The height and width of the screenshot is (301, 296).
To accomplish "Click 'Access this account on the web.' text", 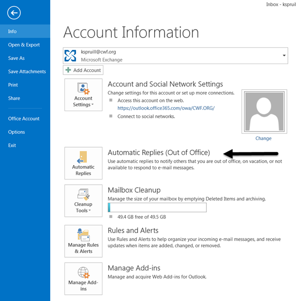I will 150,100.
